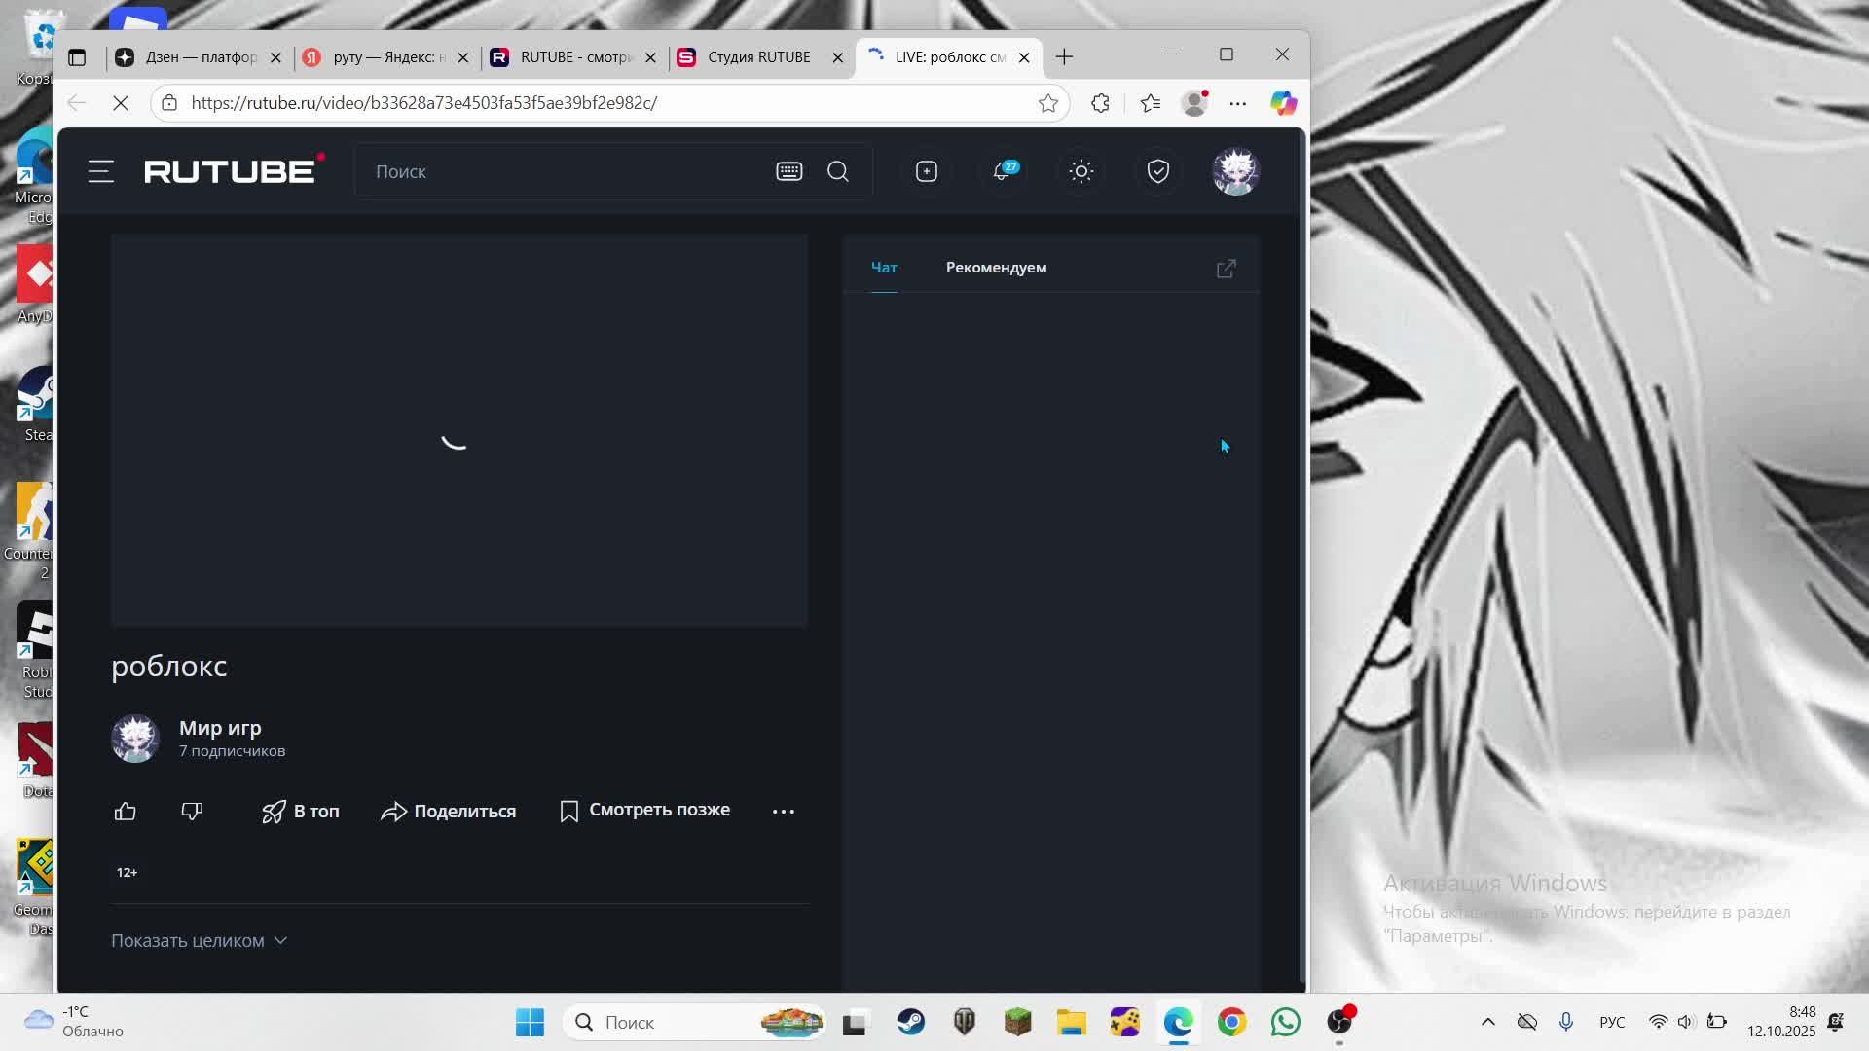Open Steam from the Windows taskbar
This screenshot has height=1051, width=1869.
tap(911, 1023)
